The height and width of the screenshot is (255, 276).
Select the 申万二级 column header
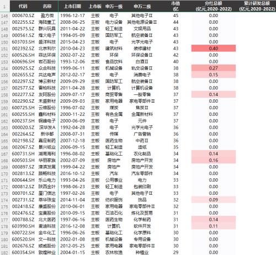pyautogui.click(x=142, y=7)
